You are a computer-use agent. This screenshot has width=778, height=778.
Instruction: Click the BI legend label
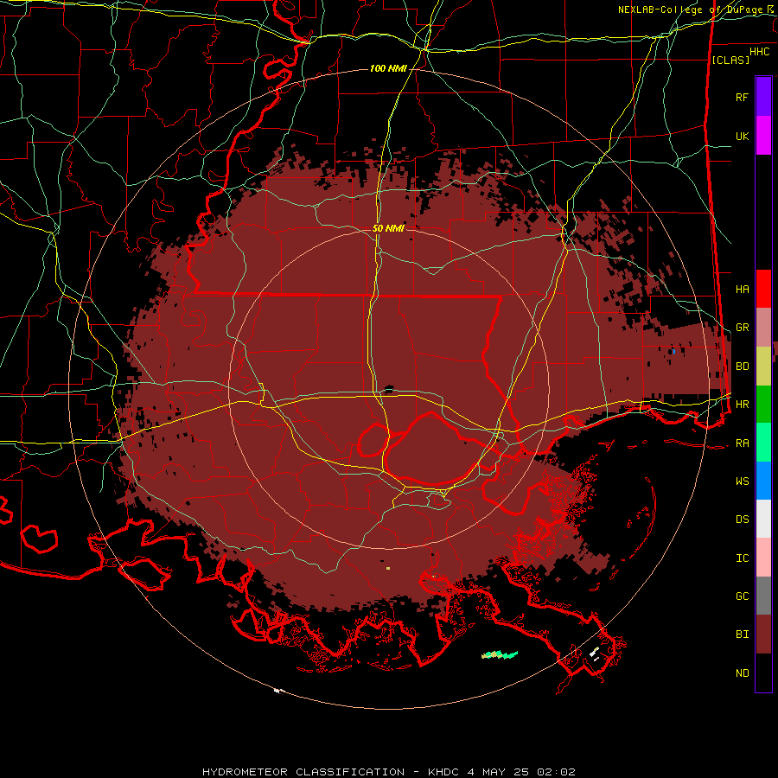[742, 634]
